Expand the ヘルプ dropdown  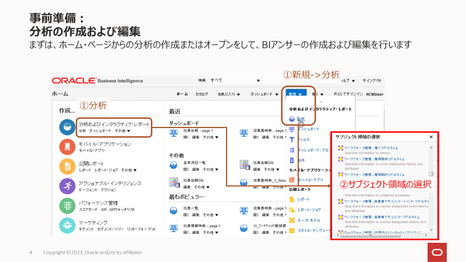[348, 80]
